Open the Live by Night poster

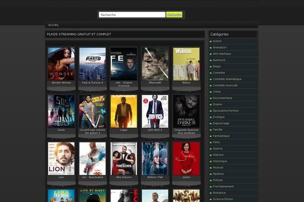pos(93,195)
